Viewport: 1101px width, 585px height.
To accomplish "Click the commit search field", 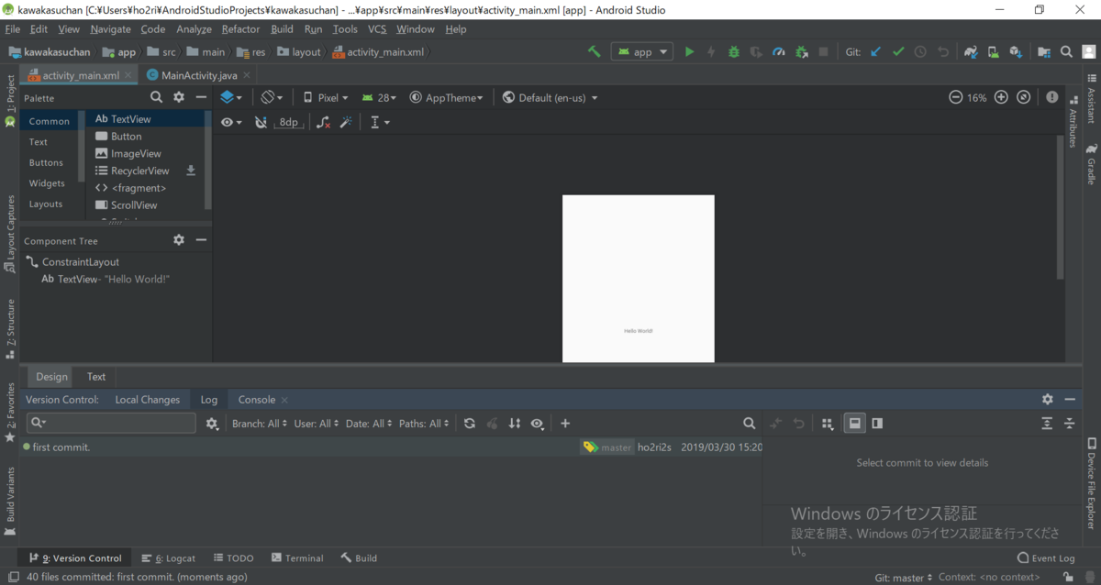I will 111,423.
